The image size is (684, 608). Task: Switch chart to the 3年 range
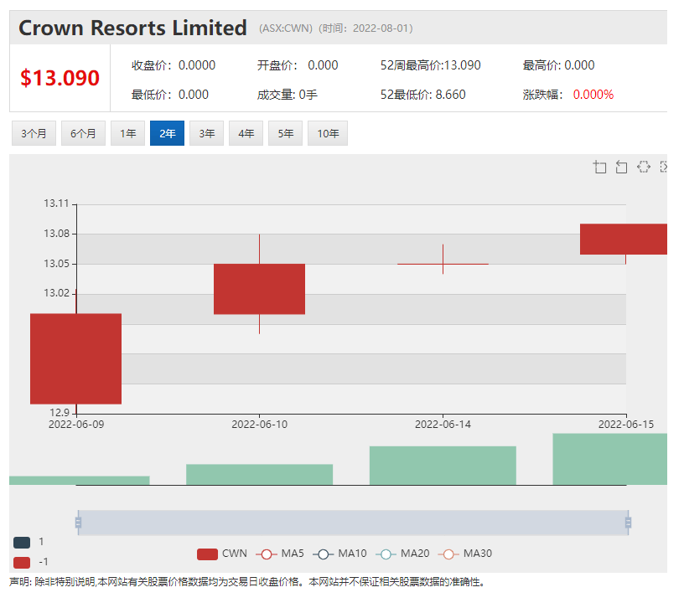tap(207, 133)
